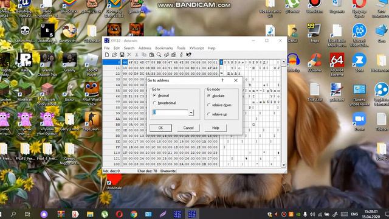Open the Edit menu
Viewport: 389px width, 219px height.
116,48
